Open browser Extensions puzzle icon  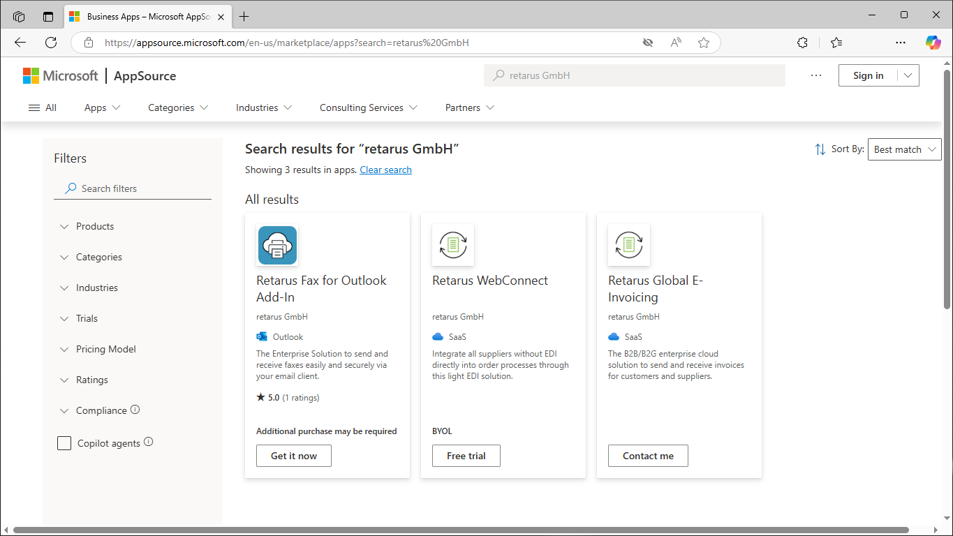coord(802,43)
